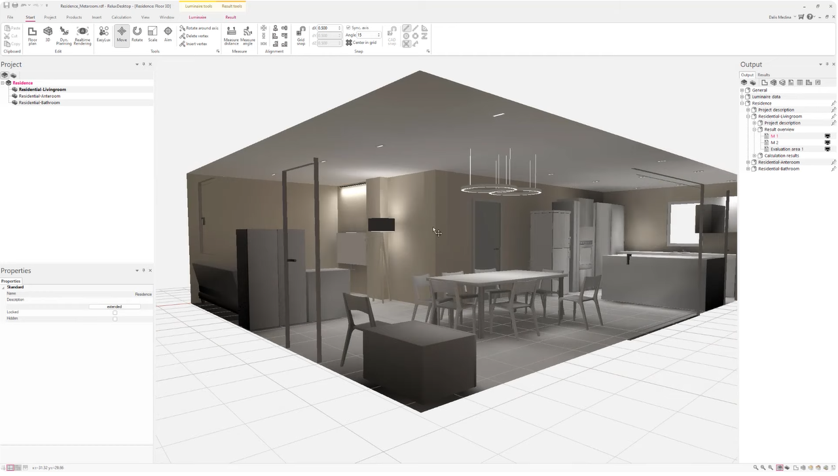Switch to the Results tab in Output

pos(763,75)
